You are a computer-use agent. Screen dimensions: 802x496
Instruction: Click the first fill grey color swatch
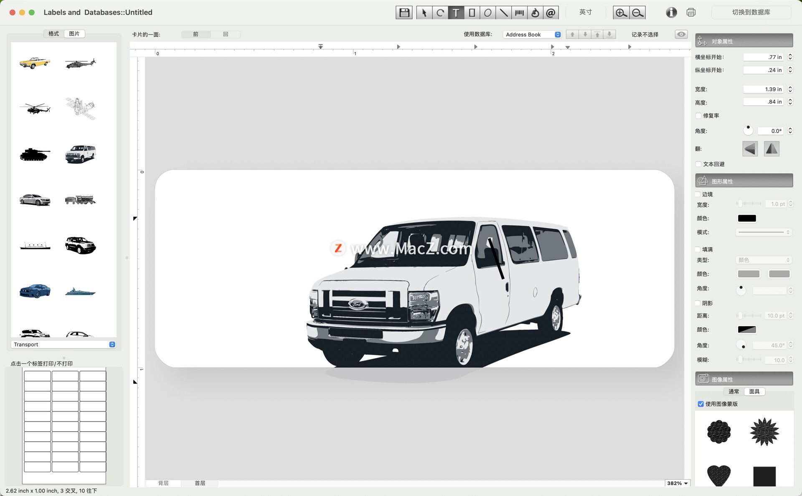(749, 274)
